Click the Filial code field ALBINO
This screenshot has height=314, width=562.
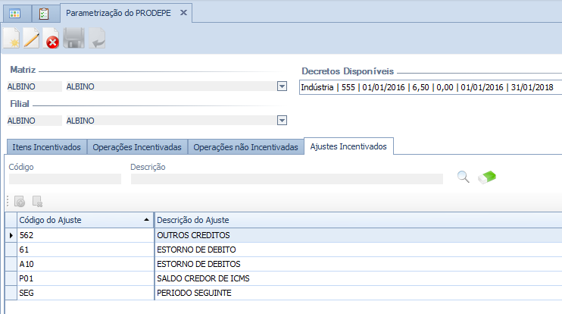(34, 121)
